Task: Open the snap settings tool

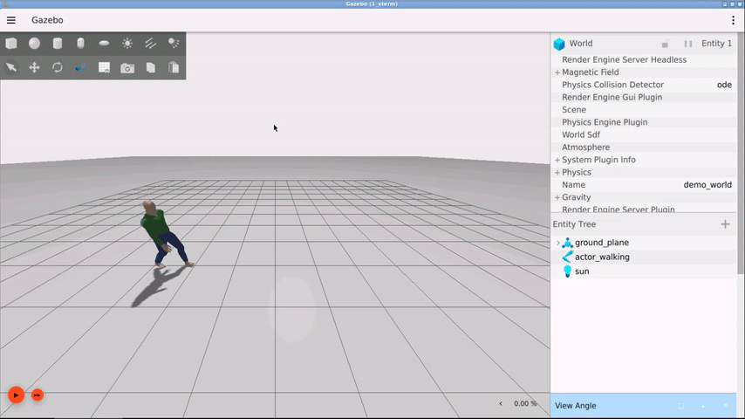Action: coord(81,67)
